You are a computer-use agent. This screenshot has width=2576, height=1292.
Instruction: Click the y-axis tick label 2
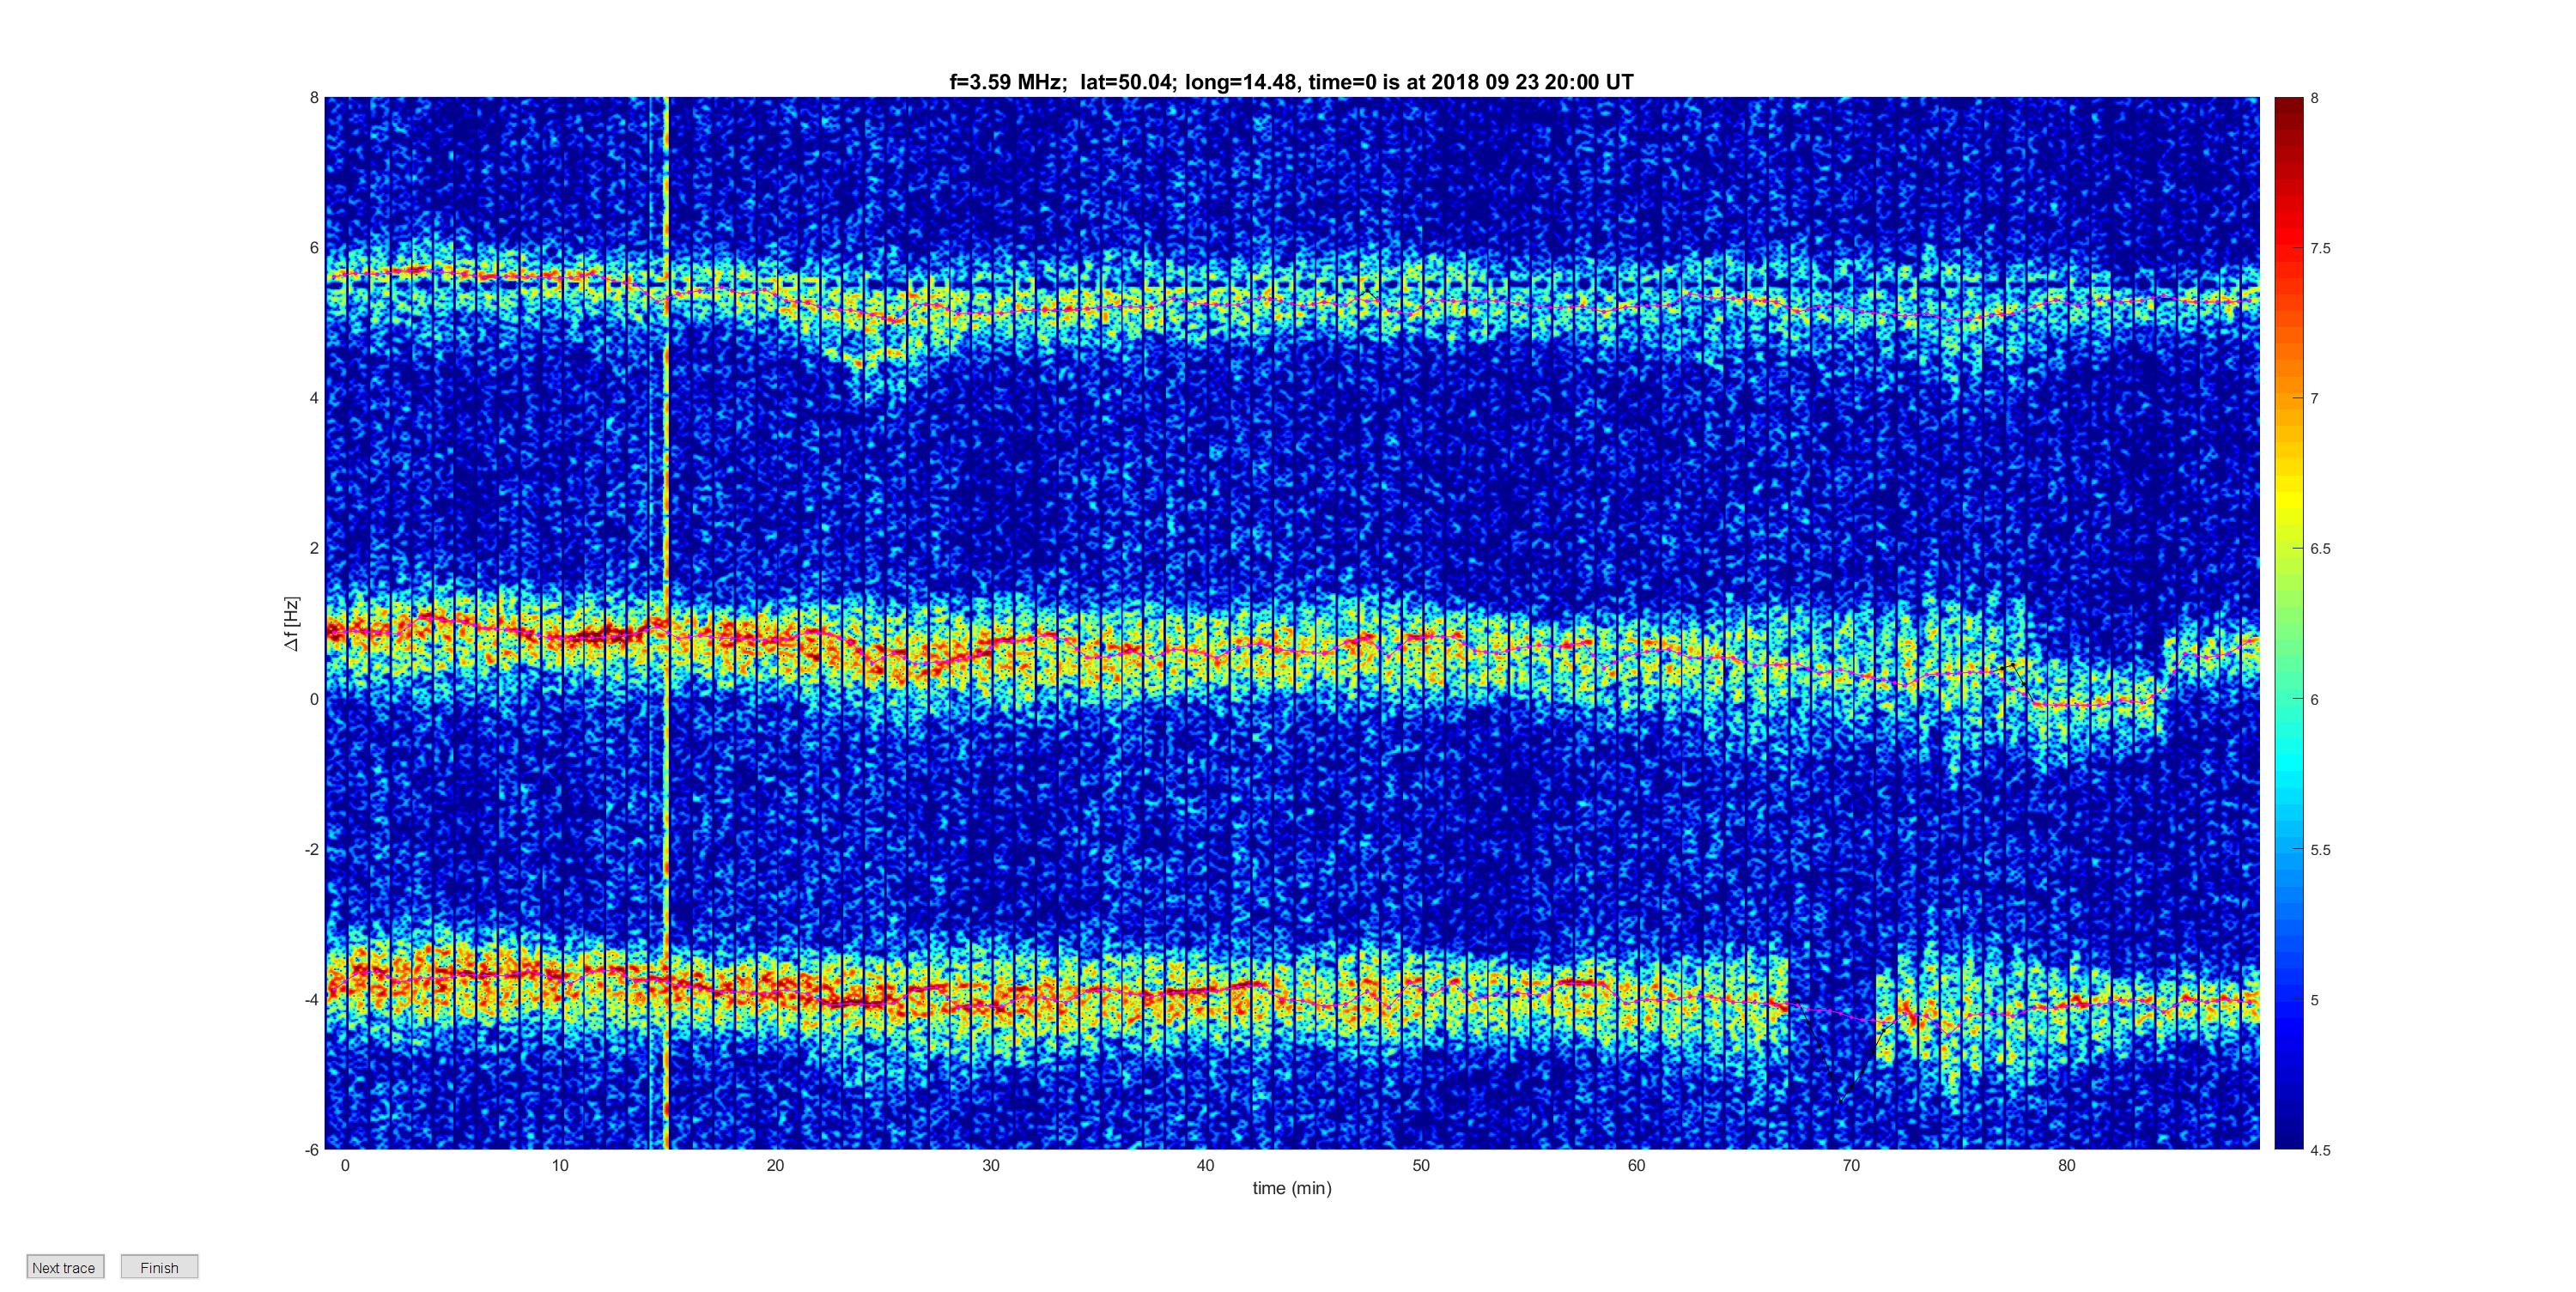[314, 548]
